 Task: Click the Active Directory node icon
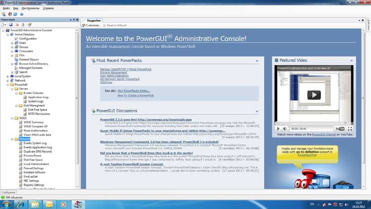tap(12, 34)
